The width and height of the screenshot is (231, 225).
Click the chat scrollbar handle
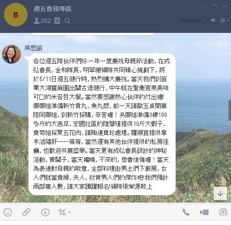click(230, 111)
